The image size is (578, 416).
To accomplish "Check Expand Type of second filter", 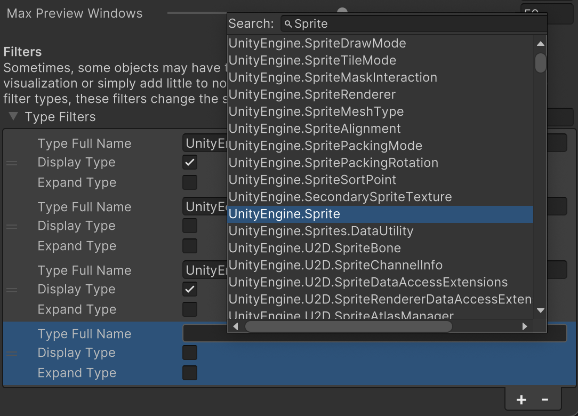I will 190,246.
